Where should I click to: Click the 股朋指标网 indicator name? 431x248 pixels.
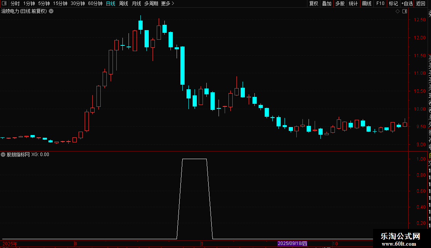pos(18,155)
